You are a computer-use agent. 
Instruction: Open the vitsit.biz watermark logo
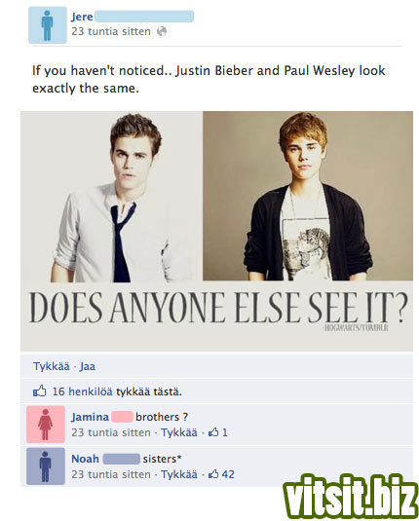click(351, 497)
